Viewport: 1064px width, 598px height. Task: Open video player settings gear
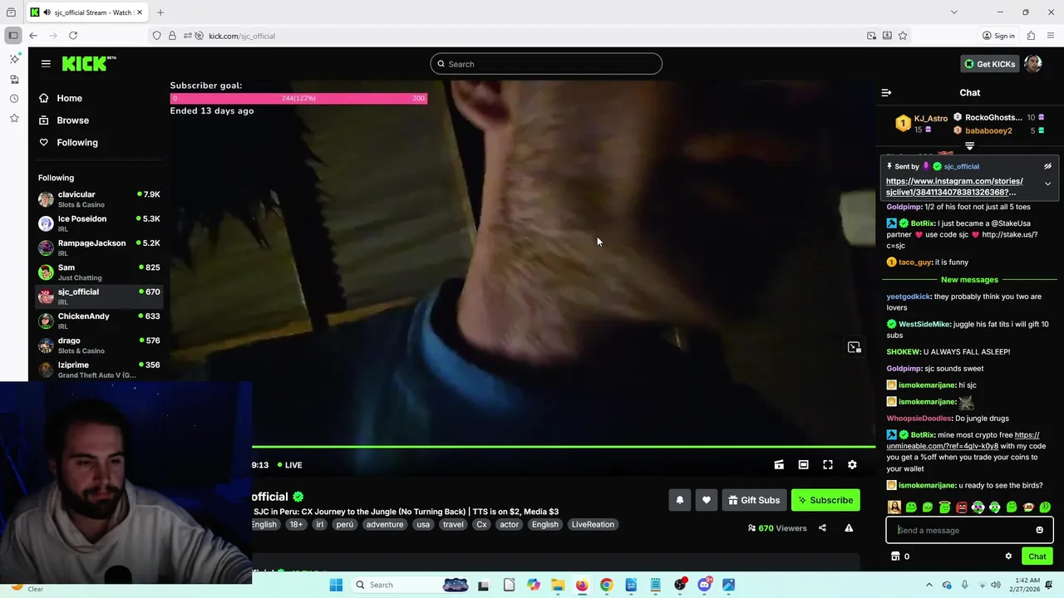pos(852,465)
